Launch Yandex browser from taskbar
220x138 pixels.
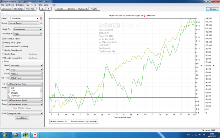(35, 135)
